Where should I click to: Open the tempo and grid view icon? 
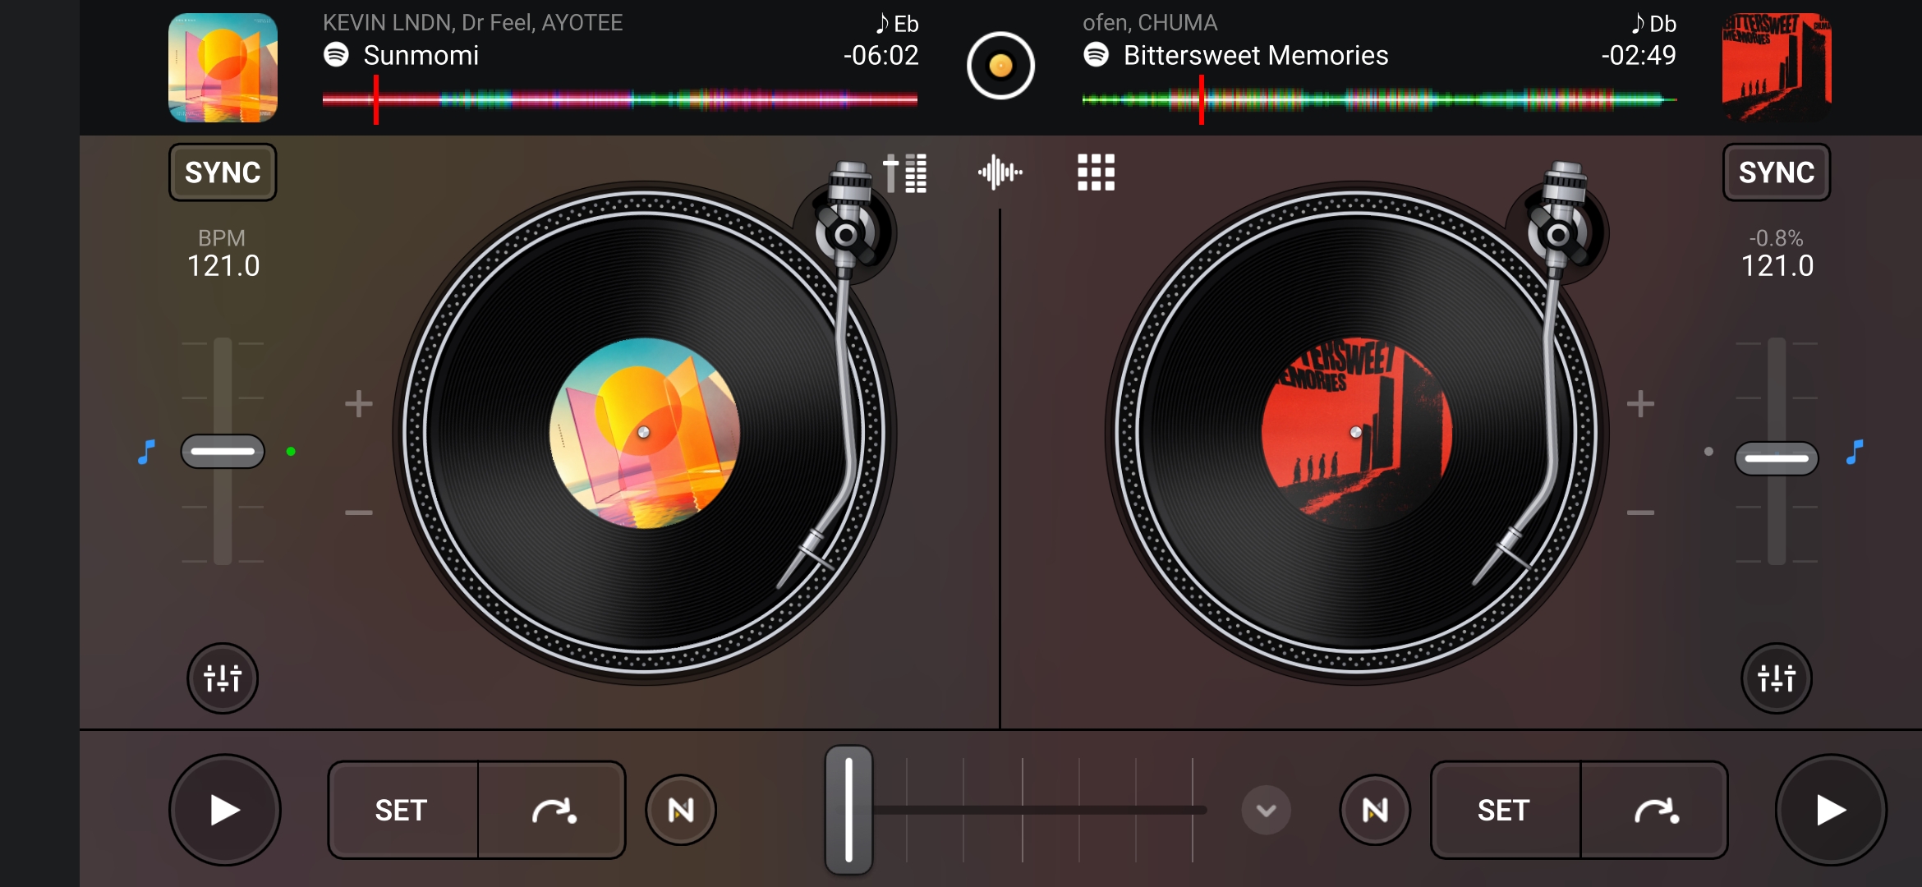click(x=905, y=172)
